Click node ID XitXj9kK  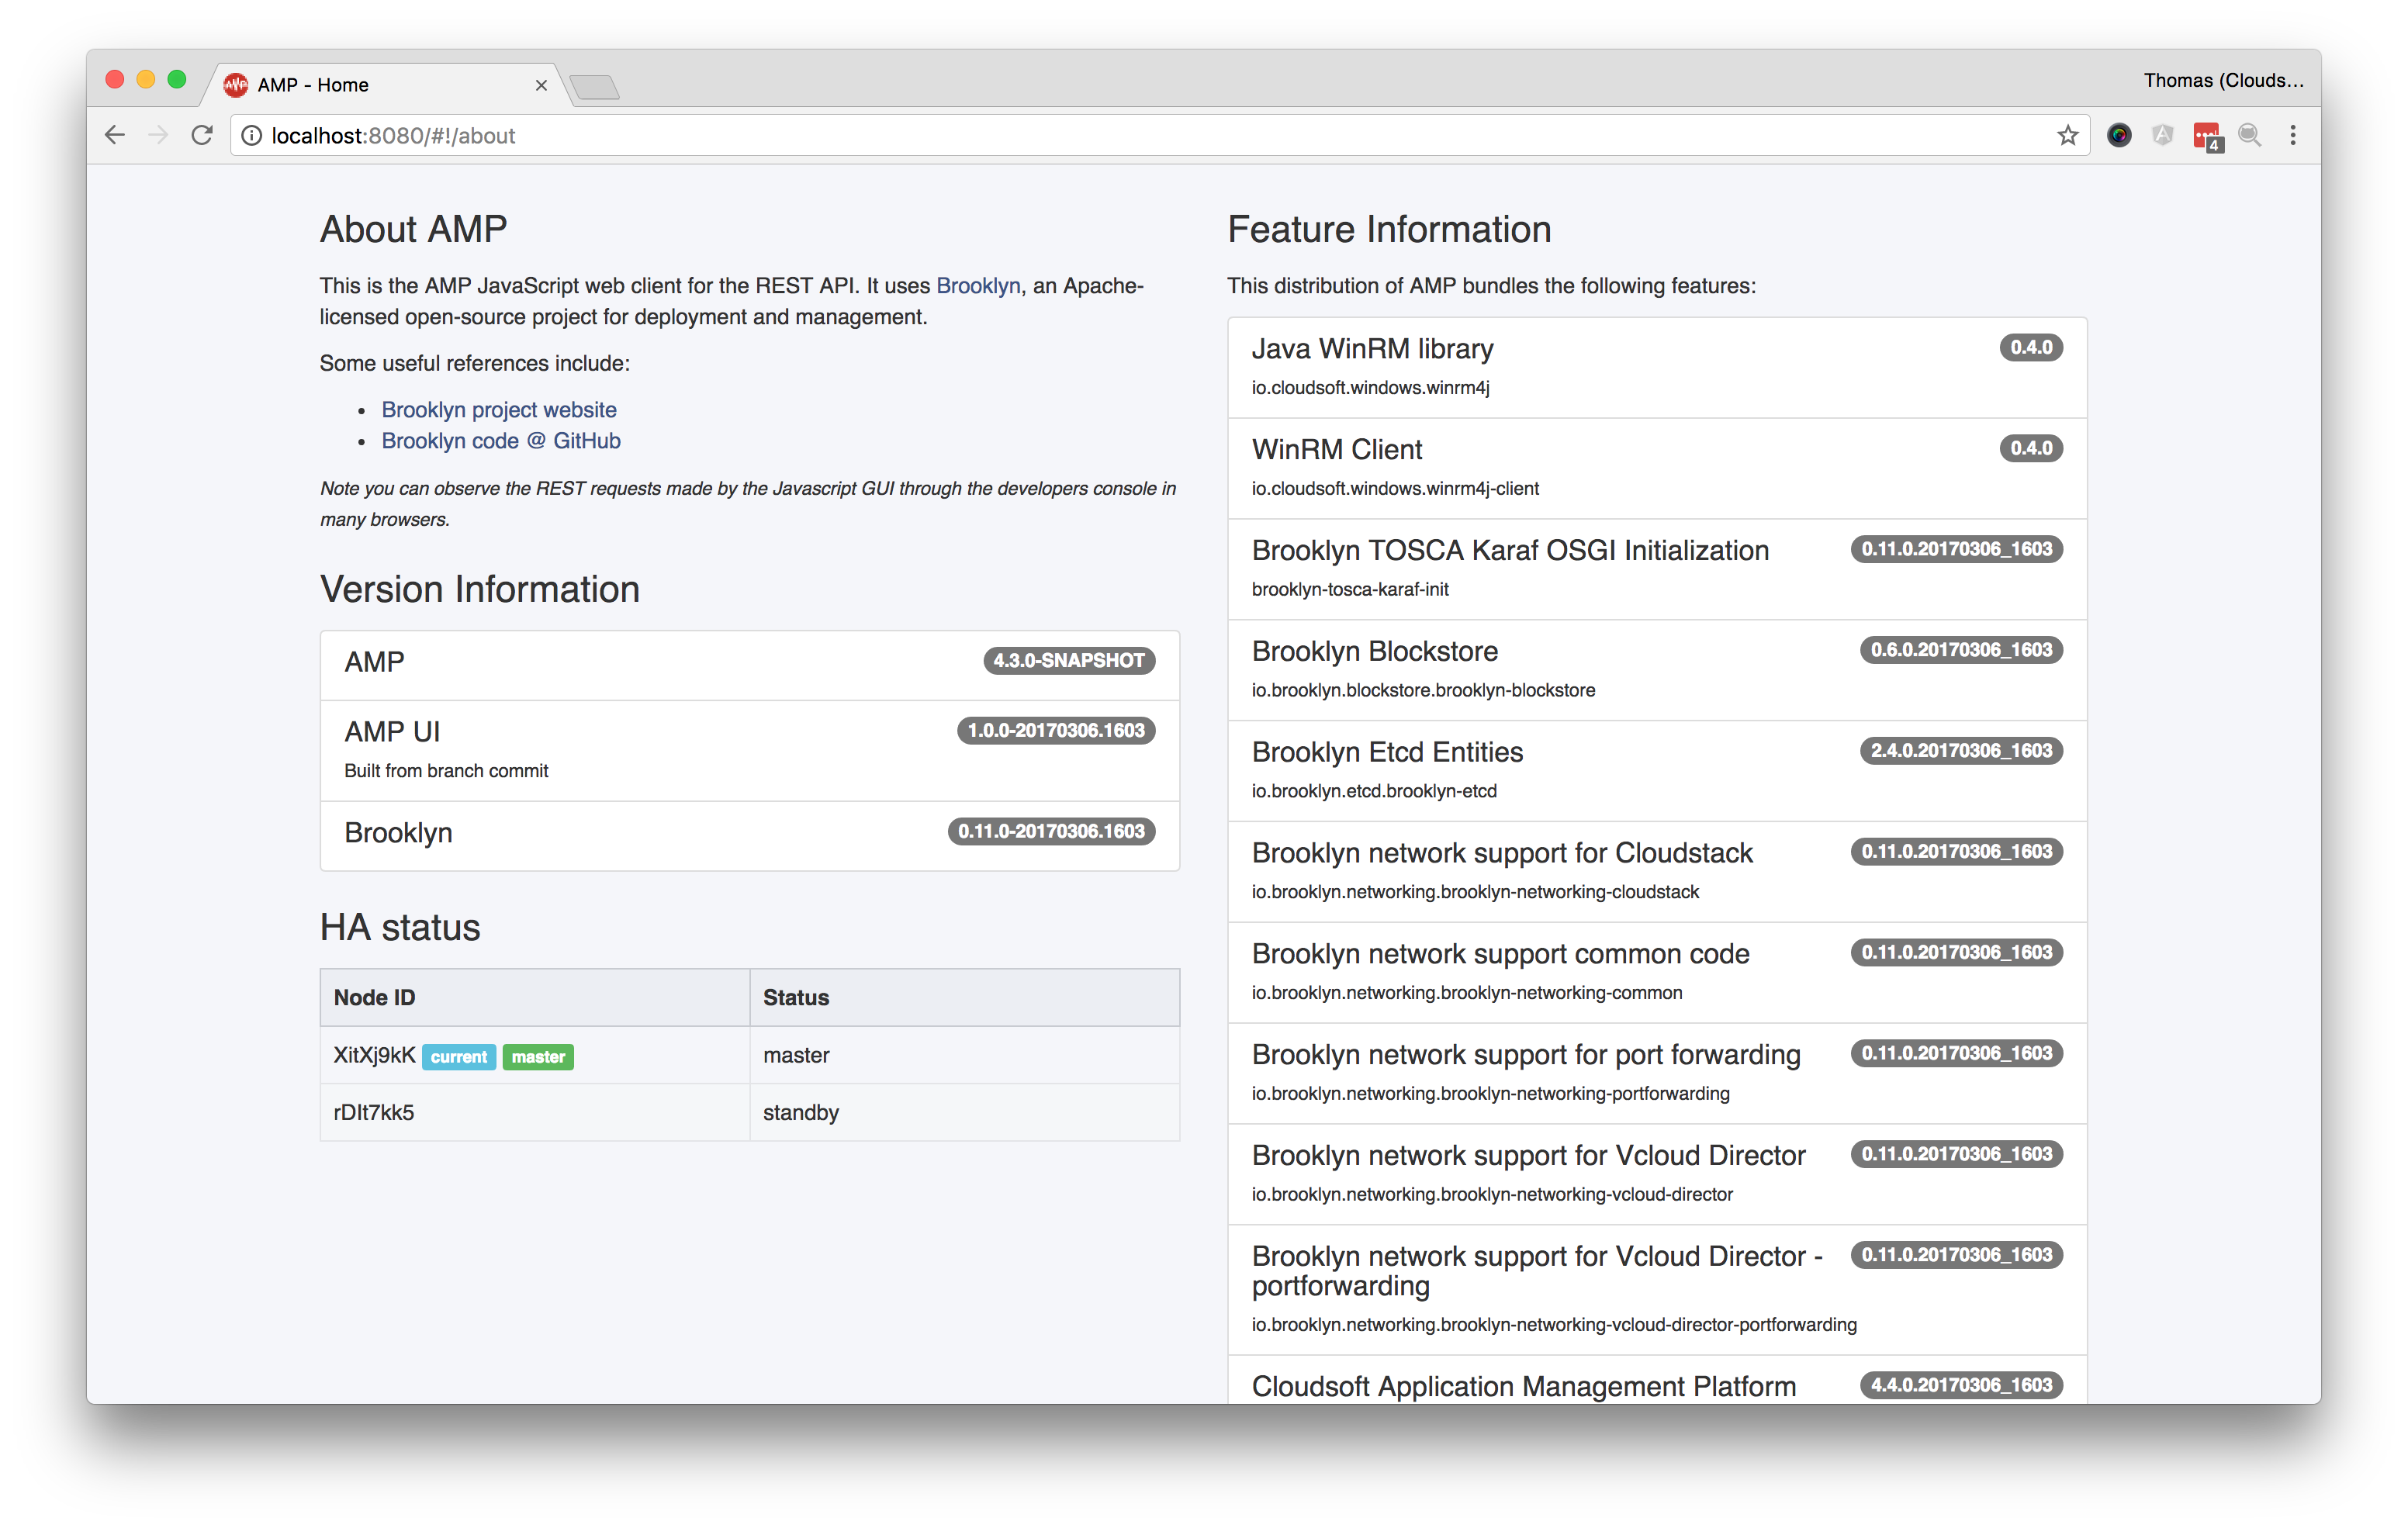[374, 1055]
